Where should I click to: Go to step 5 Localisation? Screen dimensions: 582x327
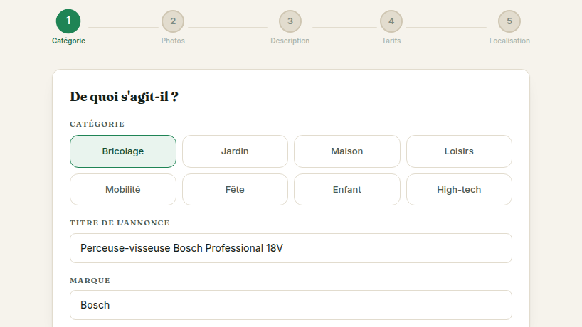pos(509,21)
